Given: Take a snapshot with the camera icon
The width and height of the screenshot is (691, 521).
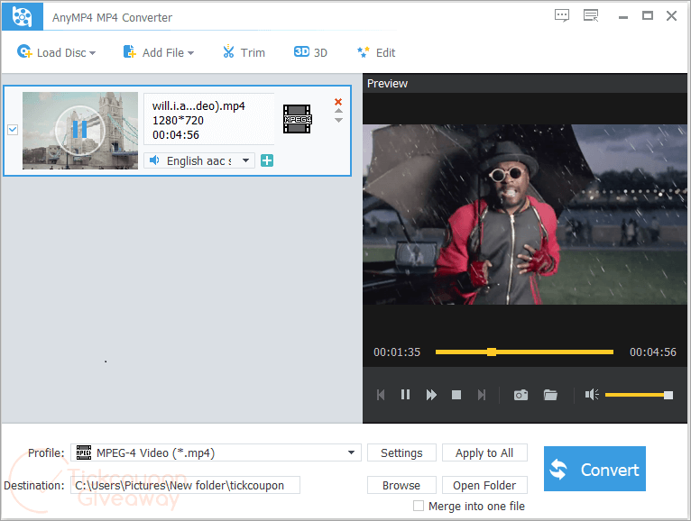Looking at the screenshot, I should pyautogui.click(x=521, y=395).
